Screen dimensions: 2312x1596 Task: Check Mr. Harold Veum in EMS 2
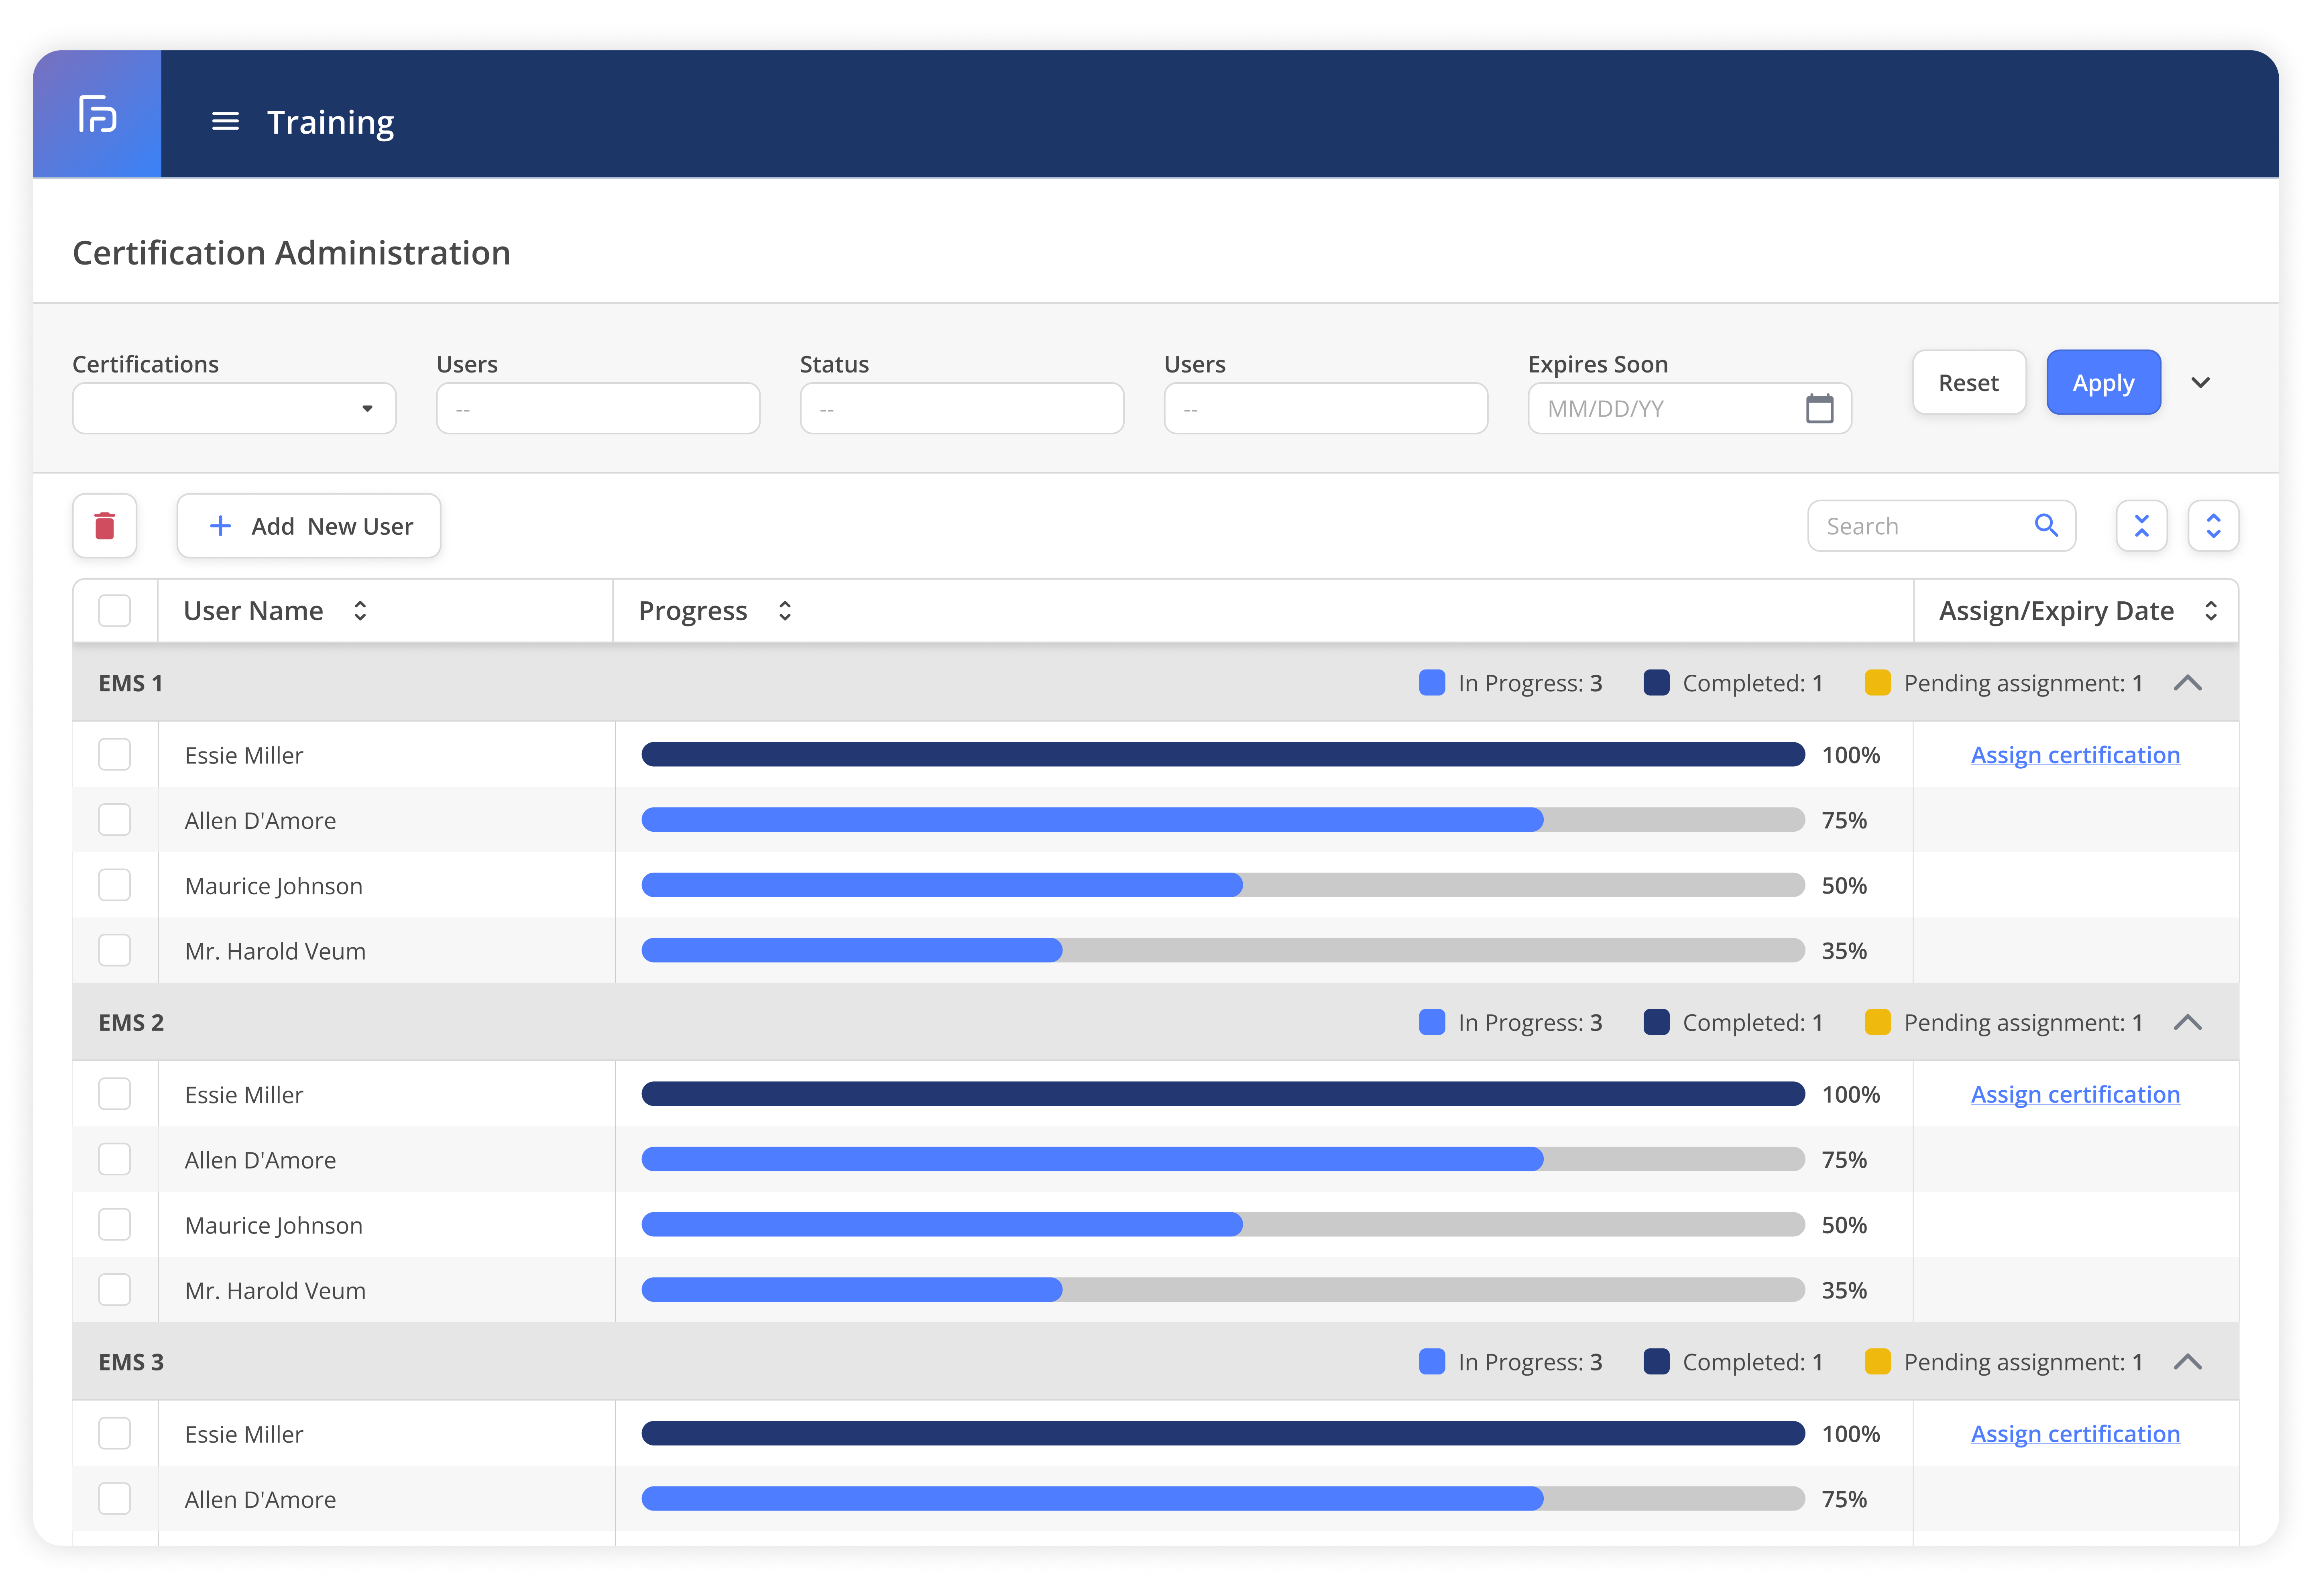115,1290
